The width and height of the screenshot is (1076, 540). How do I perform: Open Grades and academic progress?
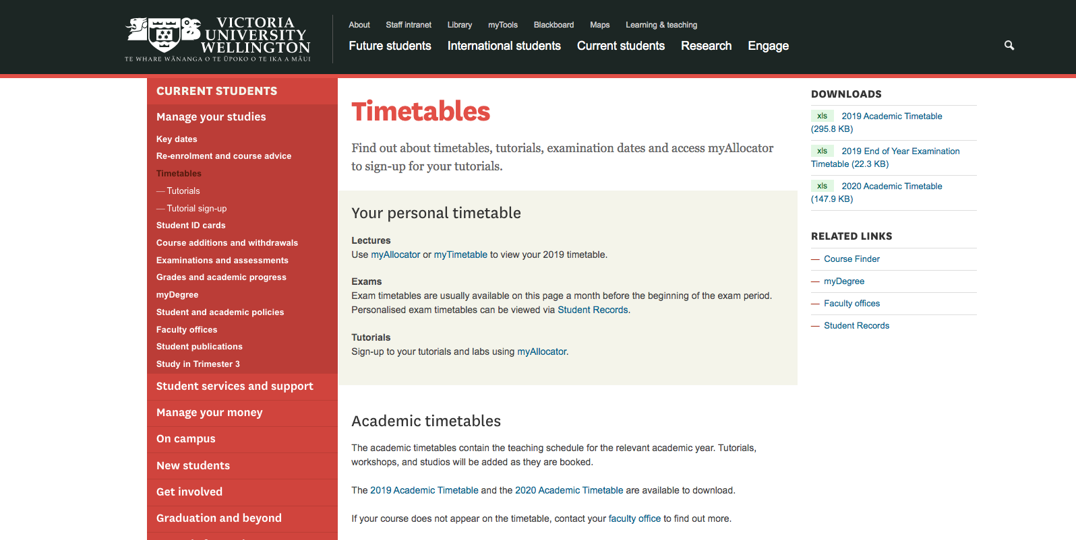coord(221,277)
